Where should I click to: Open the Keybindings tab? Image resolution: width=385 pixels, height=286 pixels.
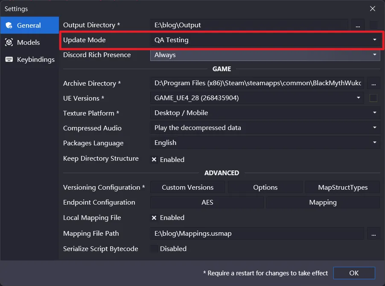[35, 60]
